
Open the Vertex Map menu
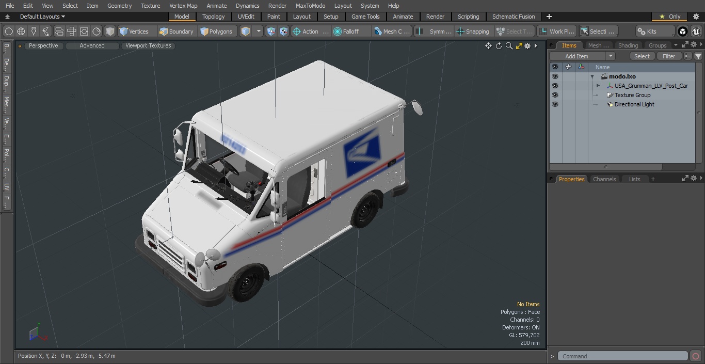(183, 6)
